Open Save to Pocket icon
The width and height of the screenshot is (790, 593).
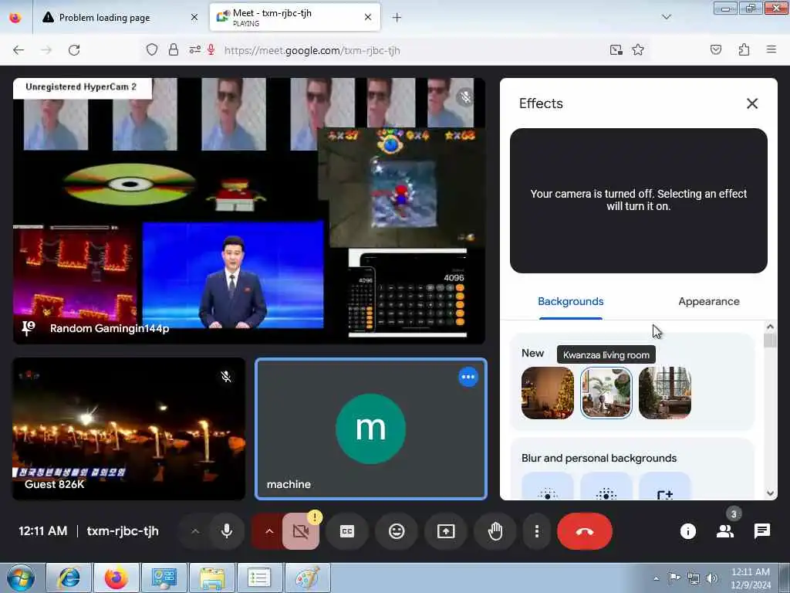[716, 50]
